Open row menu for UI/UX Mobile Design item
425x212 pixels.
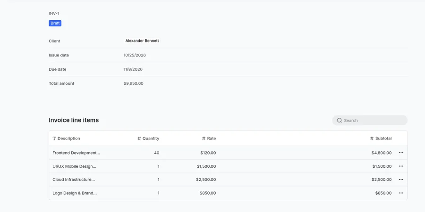pos(401,166)
